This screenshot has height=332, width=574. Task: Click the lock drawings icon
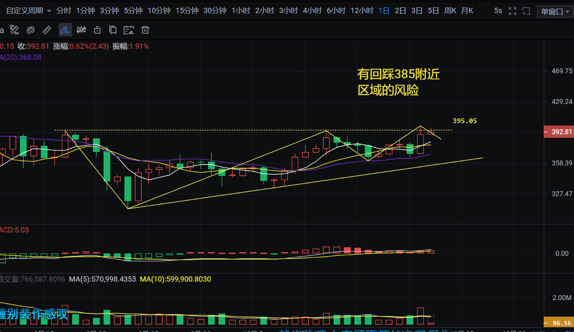97,29
